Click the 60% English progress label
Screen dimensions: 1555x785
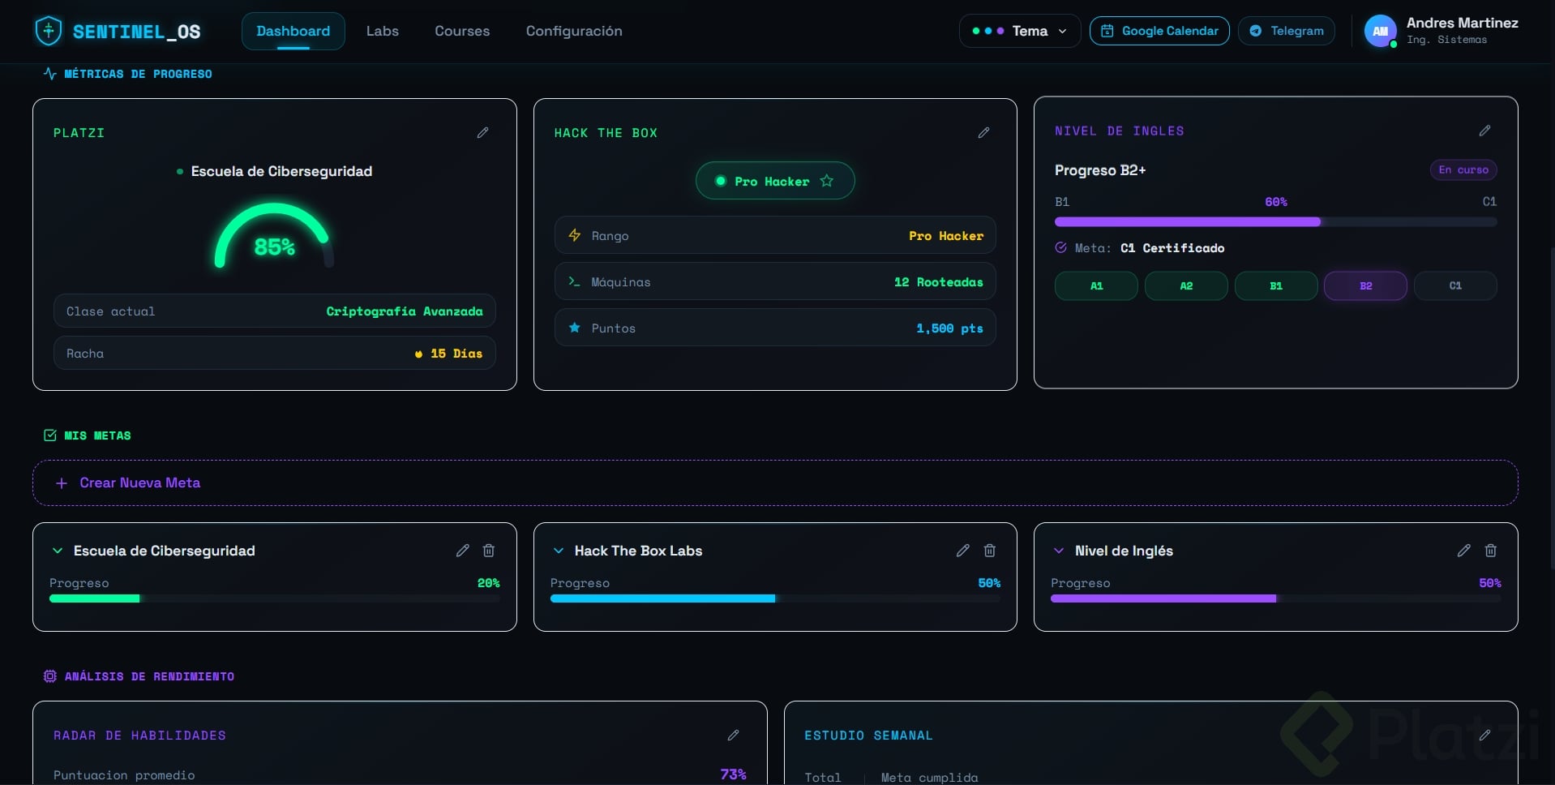(1276, 202)
